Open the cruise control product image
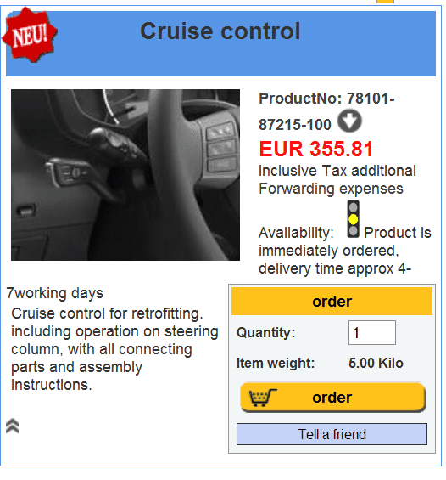This screenshot has height=480, width=446. point(125,175)
